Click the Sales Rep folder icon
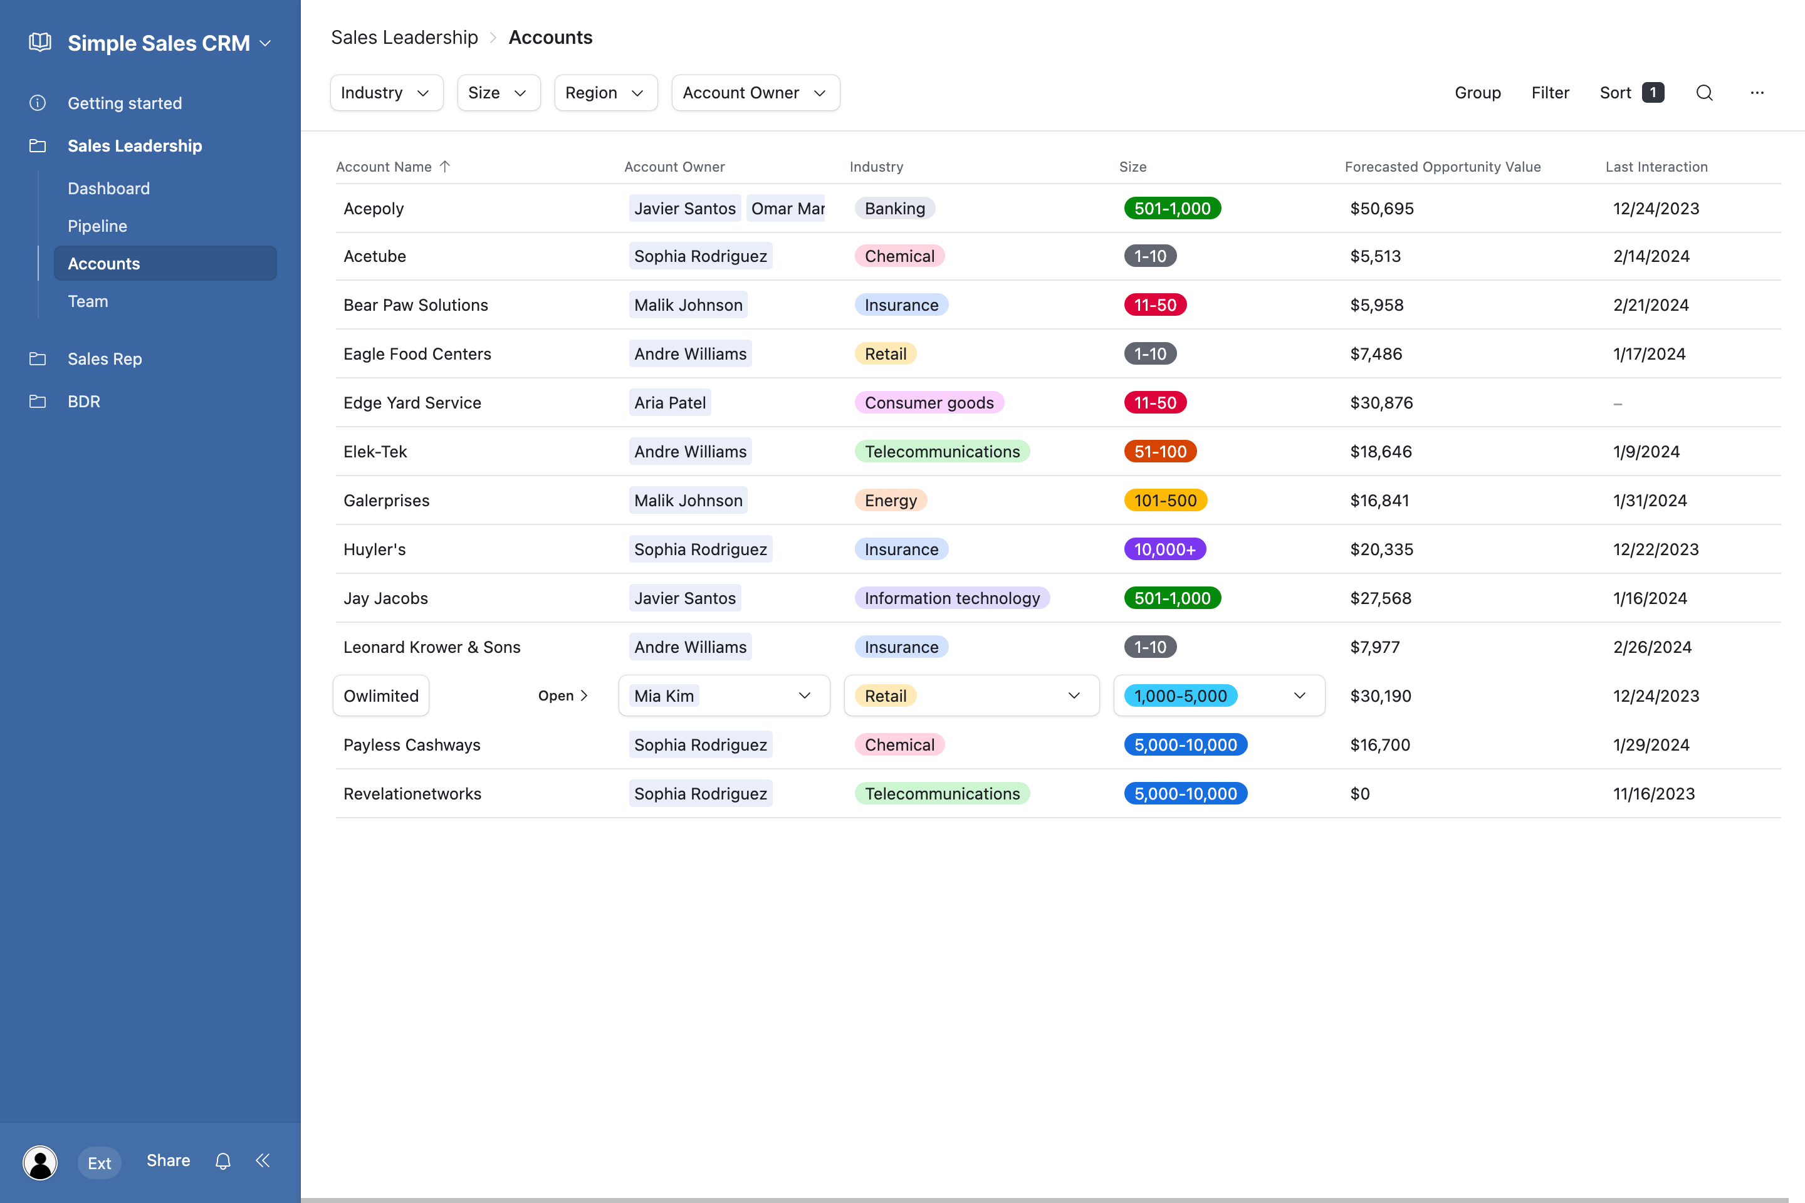Viewport: 1805px width, 1203px height. pos(38,358)
